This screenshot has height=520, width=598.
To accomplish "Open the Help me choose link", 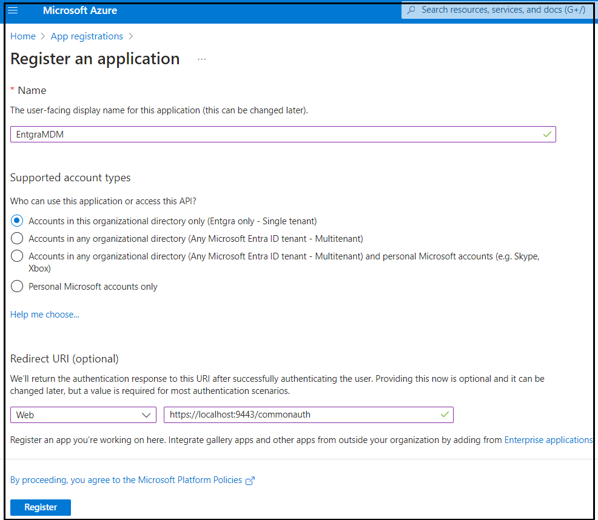I will [45, 315].
